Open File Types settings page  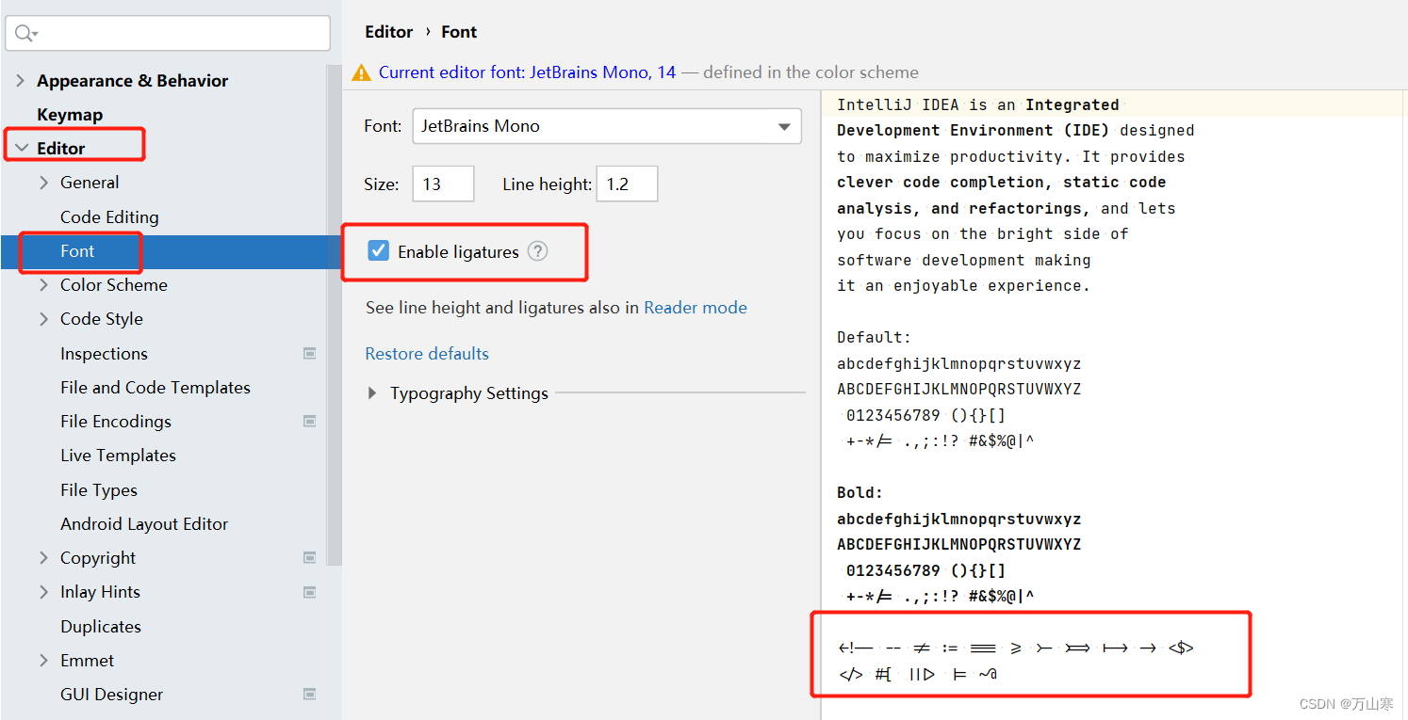coord(99,490)
